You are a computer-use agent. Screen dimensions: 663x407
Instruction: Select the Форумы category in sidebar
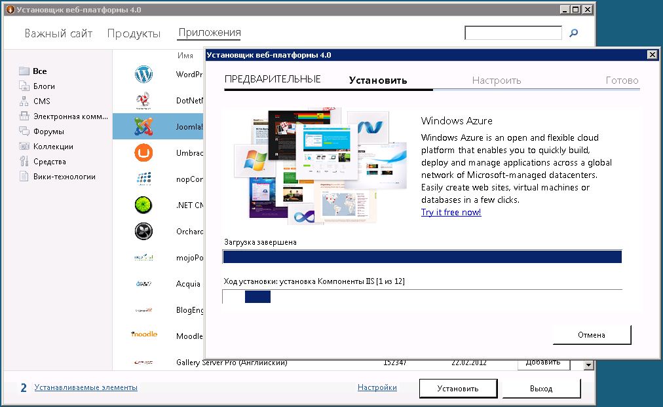(x=48, y=132)
